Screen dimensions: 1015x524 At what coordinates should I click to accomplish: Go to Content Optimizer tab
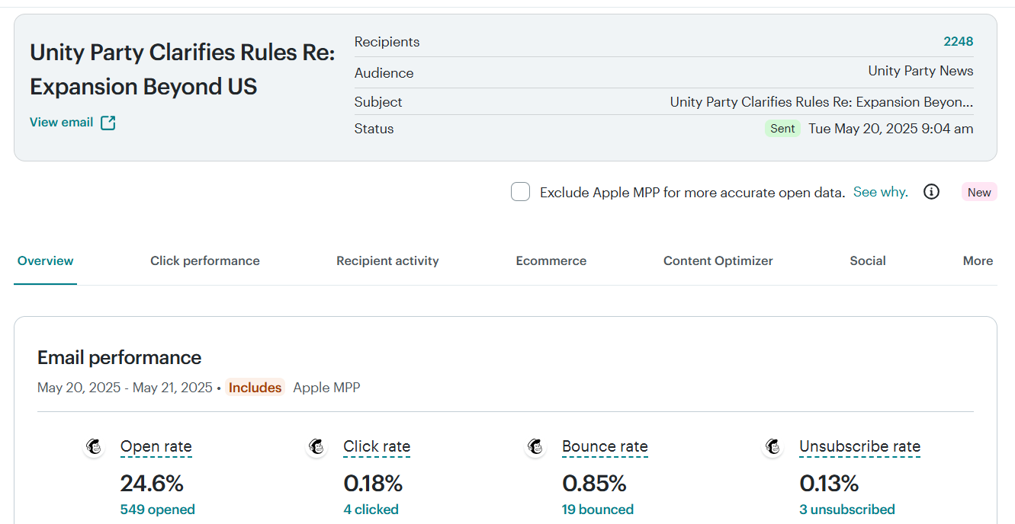(718, 261)
